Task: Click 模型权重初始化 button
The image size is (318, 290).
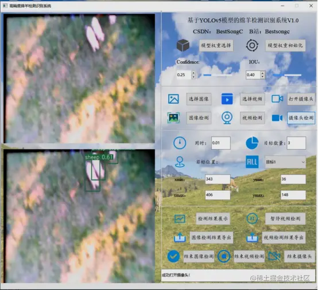Action: point(285,45)
